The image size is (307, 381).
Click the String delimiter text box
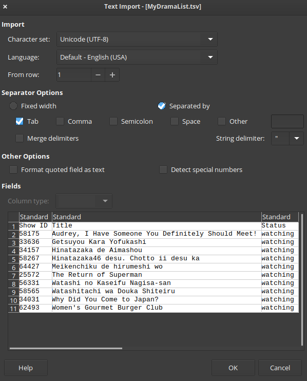click(280, 139)
